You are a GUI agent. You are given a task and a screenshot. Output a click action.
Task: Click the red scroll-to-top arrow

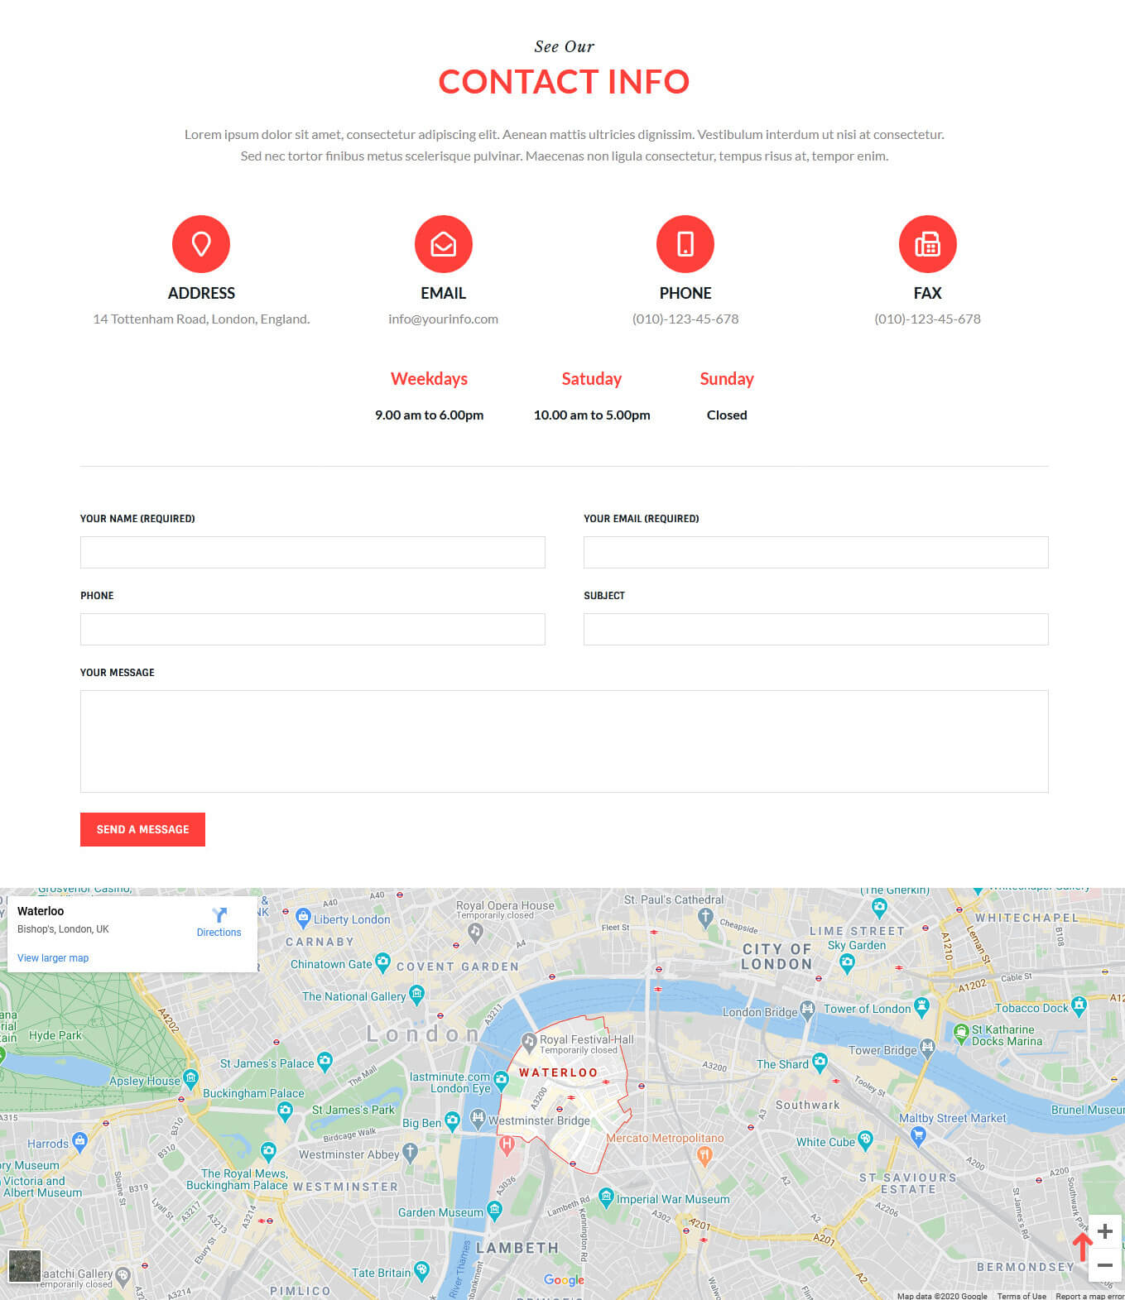coord(1081,1245)
